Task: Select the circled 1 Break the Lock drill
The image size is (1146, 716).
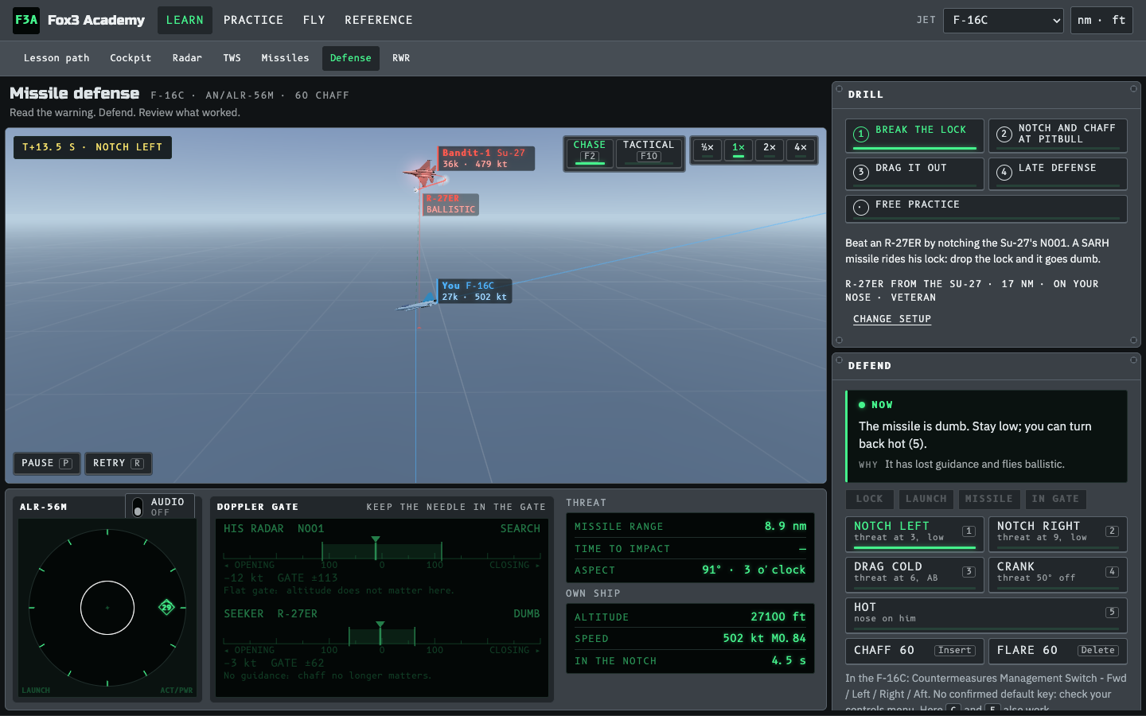Action: pyautogui.click(x=915, y=135)
